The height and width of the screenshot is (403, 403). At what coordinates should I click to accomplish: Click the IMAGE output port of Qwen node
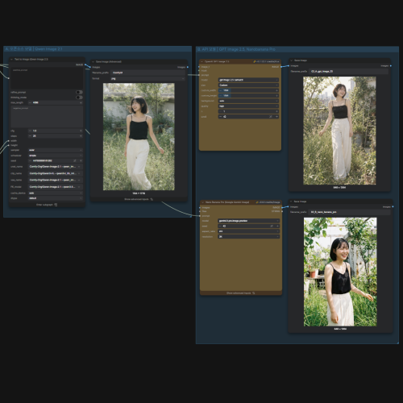tap(85, 64)
